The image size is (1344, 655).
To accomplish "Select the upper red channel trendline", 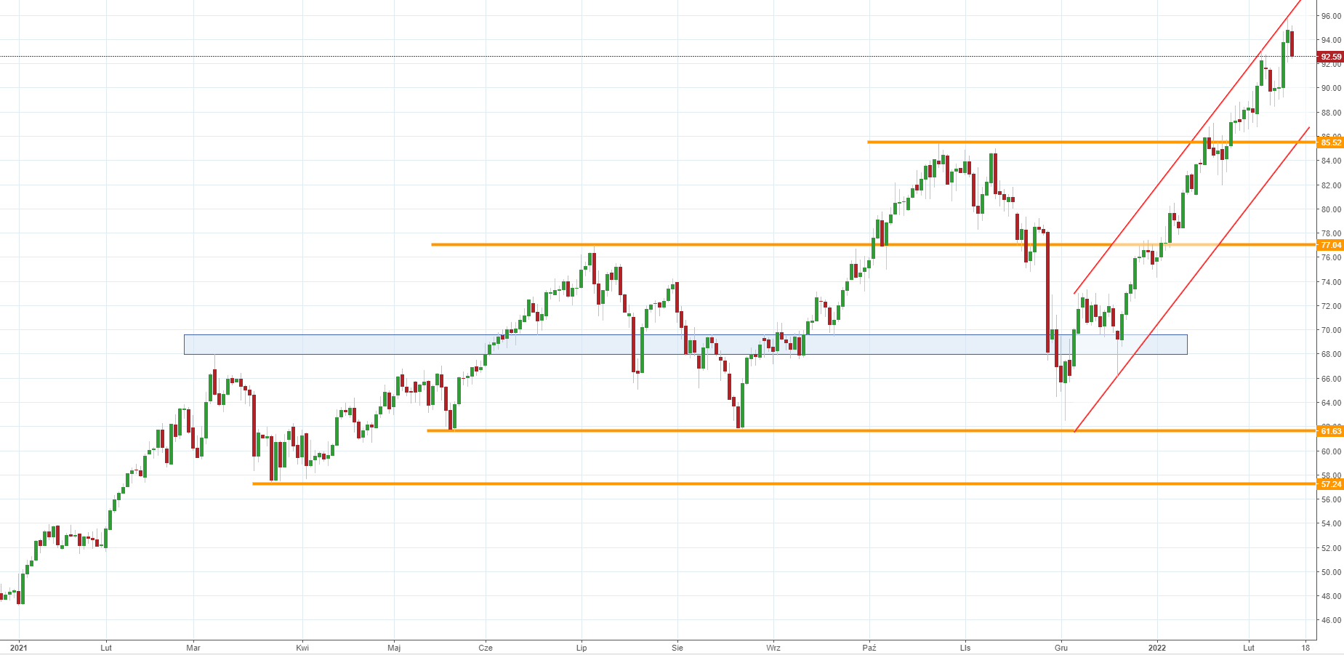I will pyautogui.click(x=1188, y=145).
